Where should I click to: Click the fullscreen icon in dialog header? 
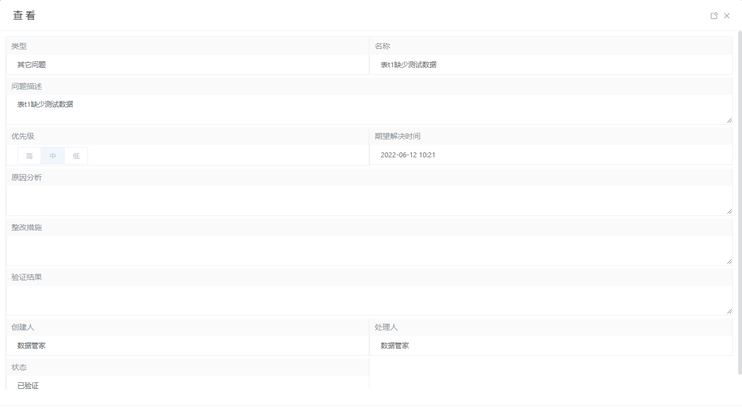pos(714,16)
